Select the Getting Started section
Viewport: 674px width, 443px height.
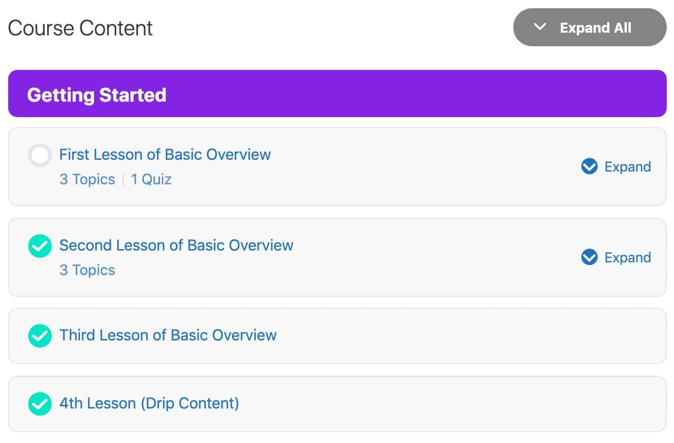[97, 94]
